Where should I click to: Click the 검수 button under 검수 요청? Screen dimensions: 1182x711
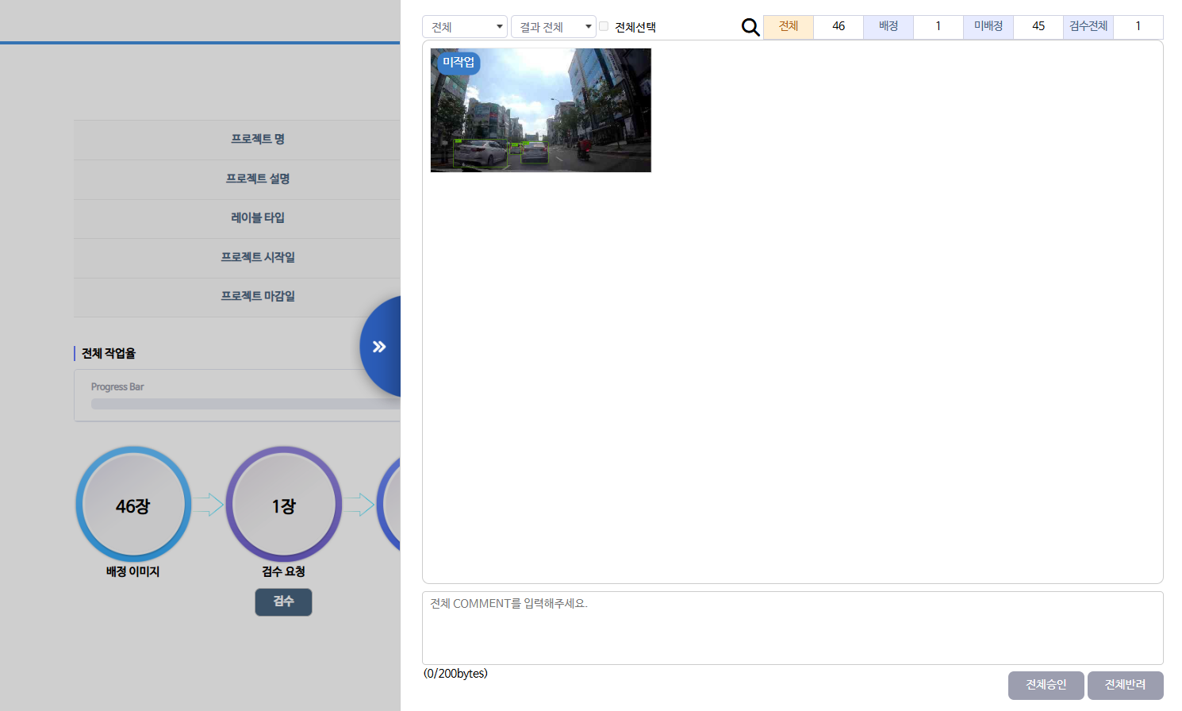point(283,601)
